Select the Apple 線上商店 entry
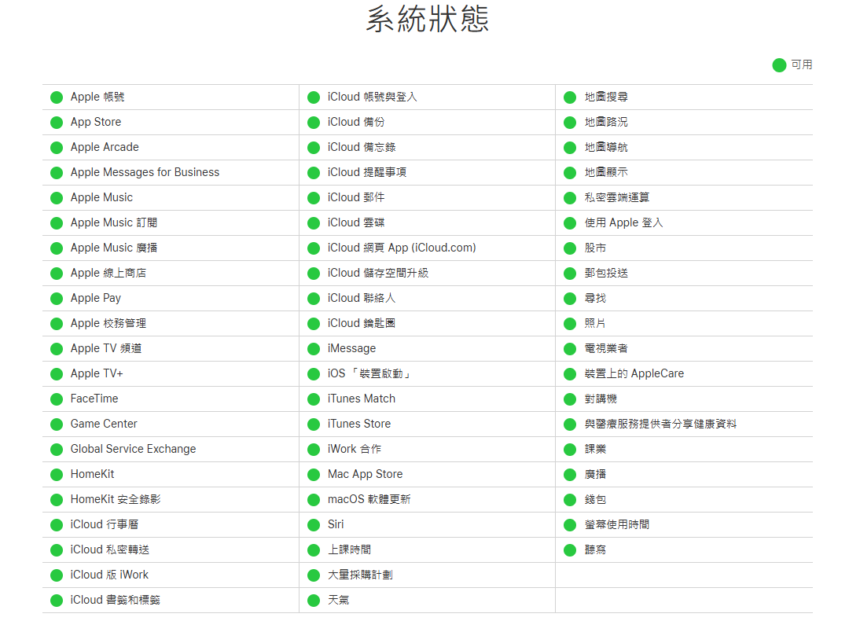 (x=108, y=274)
